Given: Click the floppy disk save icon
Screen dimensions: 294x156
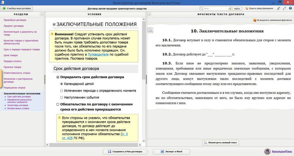Looking at the screenshot, I should pos(110,151).
